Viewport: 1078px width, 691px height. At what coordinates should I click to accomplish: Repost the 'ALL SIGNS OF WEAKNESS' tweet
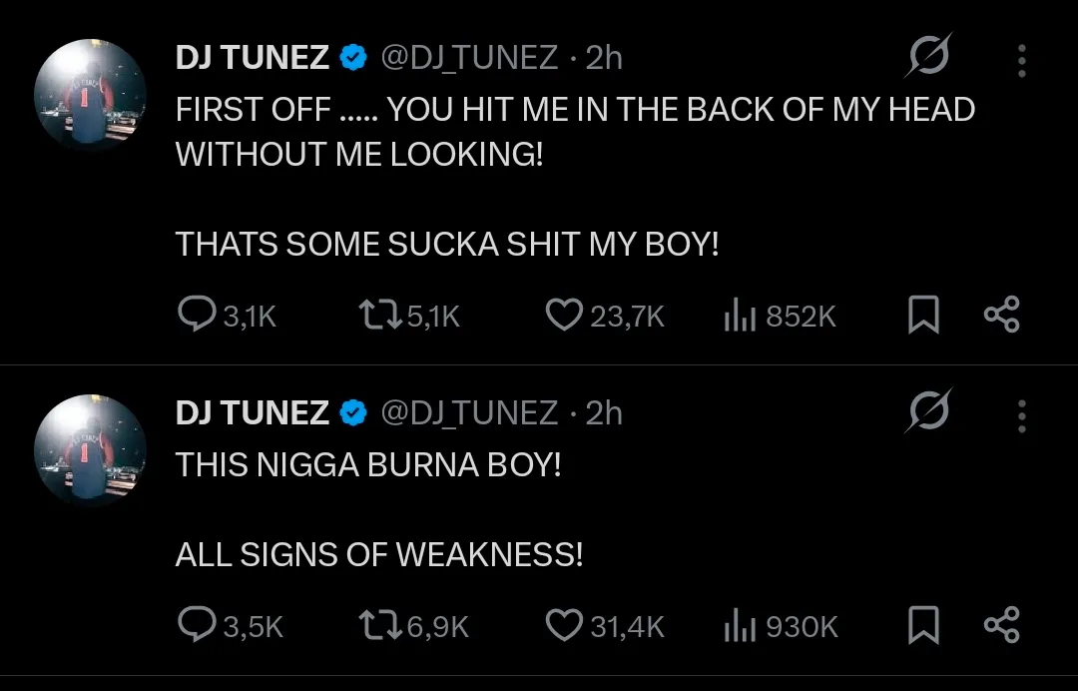[x=378, y=626]
